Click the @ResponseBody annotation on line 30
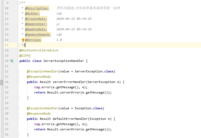 (x=39, y=114)
